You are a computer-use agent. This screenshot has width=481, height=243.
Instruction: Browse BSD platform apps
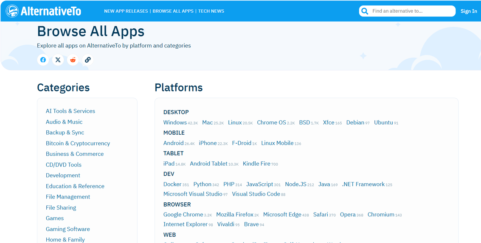point(305,122)
